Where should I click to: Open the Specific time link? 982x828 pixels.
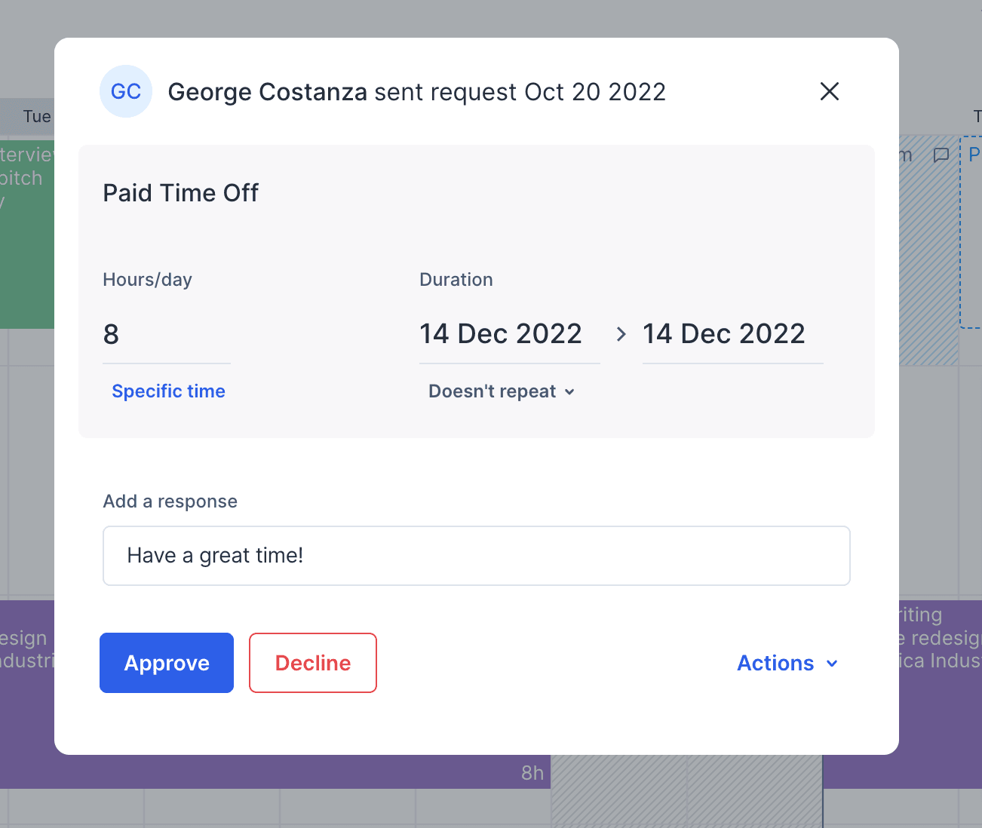[168, 391]
